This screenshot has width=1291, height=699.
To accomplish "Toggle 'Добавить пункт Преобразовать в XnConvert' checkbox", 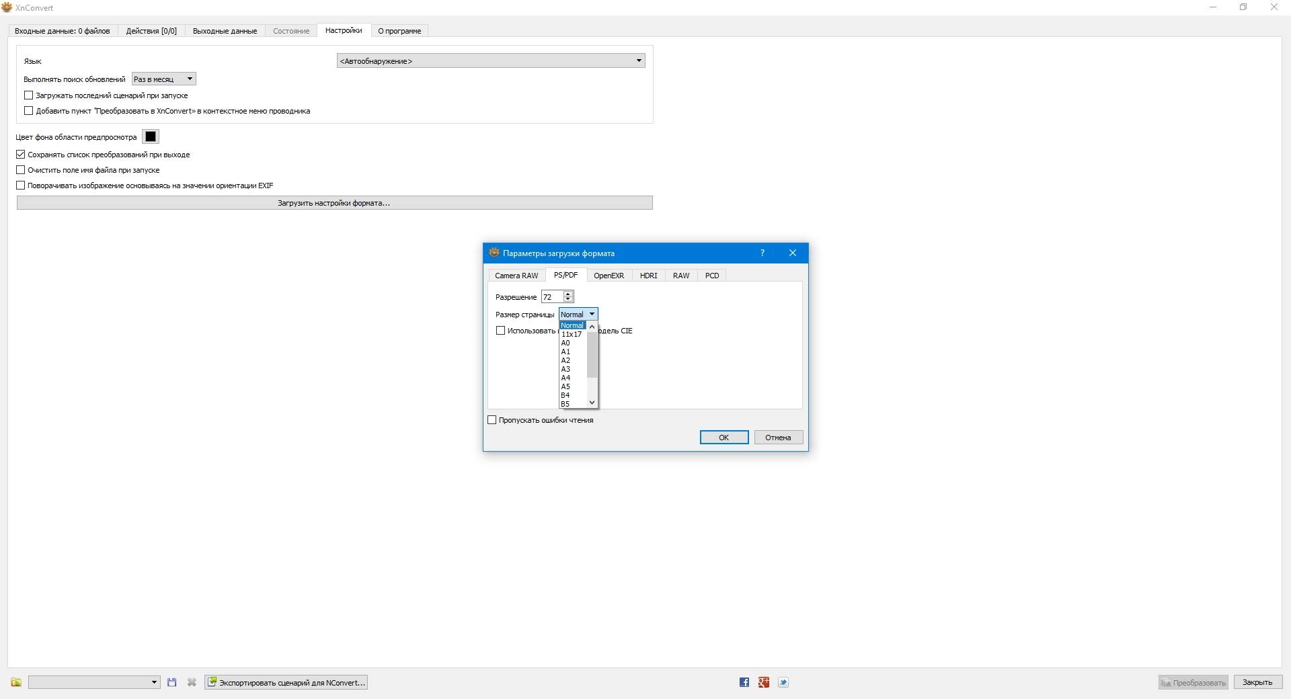I will point(28,111).
